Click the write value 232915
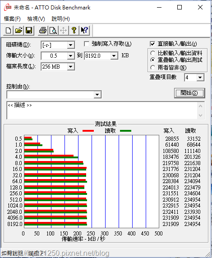Image resolution: width=212 pixels, height=258 pixels. 171,206
